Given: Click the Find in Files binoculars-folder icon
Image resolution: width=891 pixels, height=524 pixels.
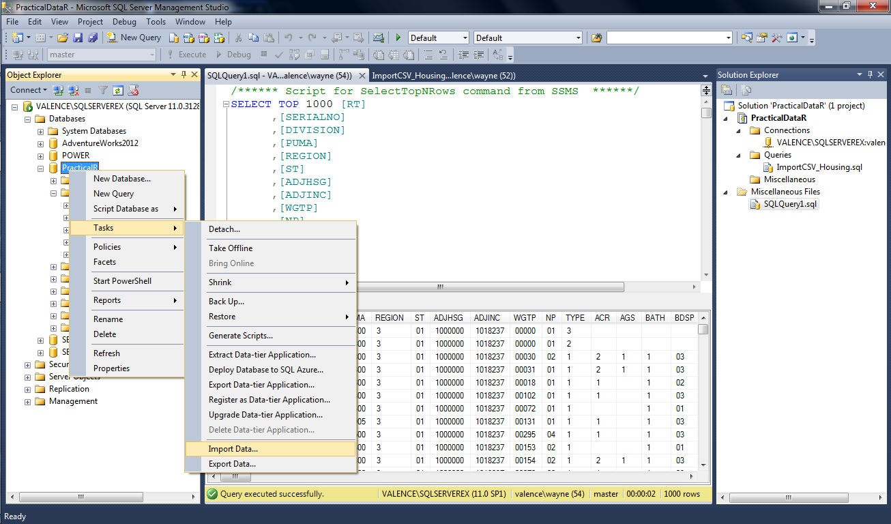Looking at the screenshot, I should tap(596, 38).
